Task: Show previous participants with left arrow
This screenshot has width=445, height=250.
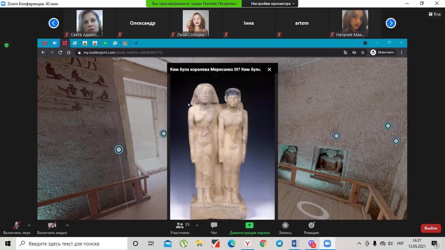Action: click(54, 23)
